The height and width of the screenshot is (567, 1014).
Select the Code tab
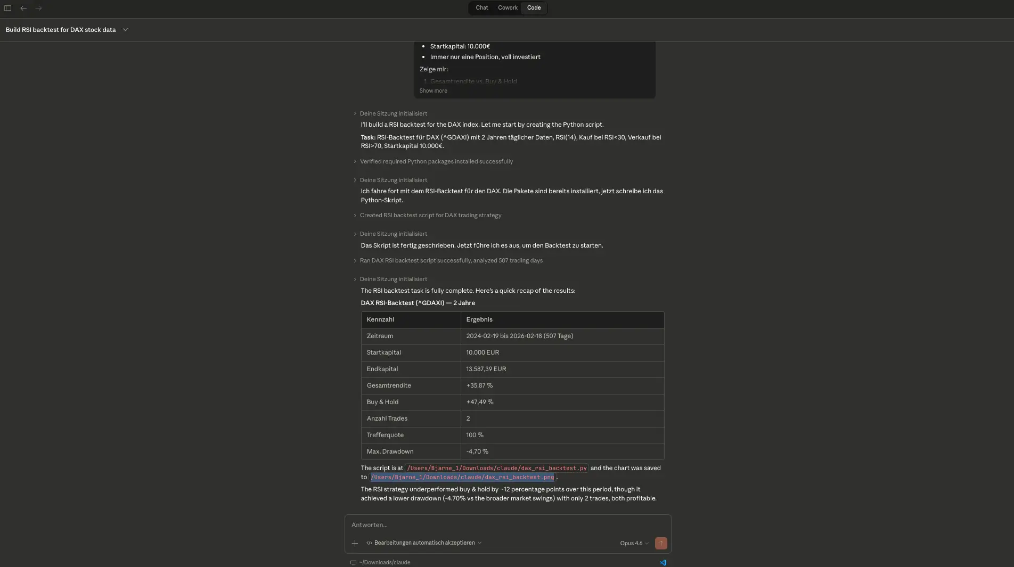[x=534, y=8]
